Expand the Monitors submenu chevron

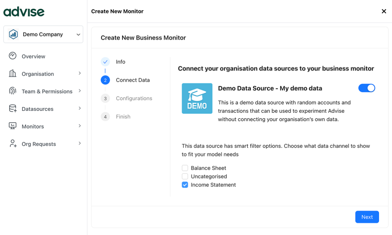80,126
